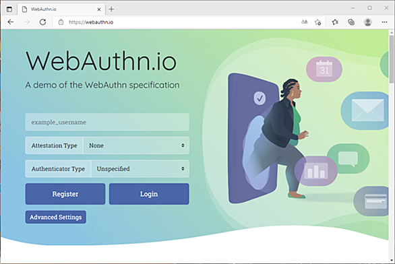
Task: Close the WebAuthn.io tab
Action: pos(99,9)
